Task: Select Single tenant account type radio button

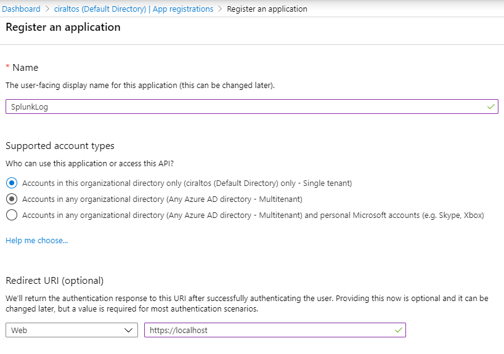Action: point(12,183)
